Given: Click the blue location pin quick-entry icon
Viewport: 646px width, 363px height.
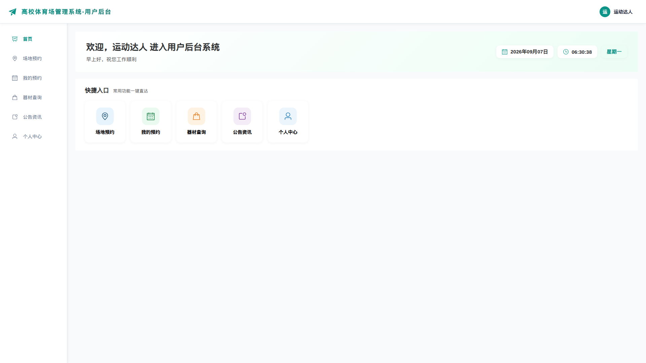Looking at the screenshot, I should tap(105, 116).
